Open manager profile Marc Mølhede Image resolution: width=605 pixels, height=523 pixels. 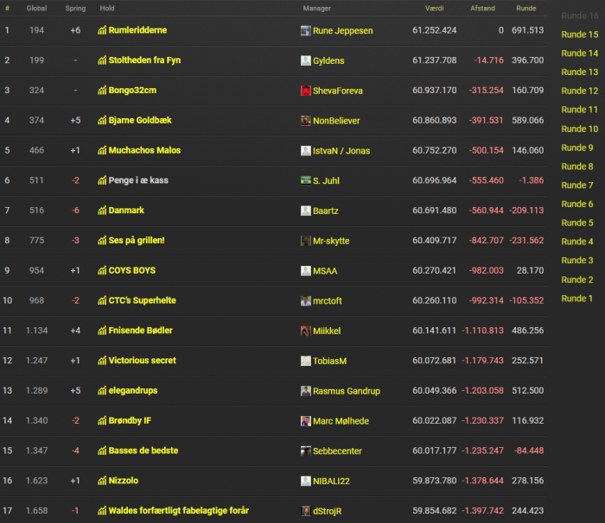click(341, 421)
